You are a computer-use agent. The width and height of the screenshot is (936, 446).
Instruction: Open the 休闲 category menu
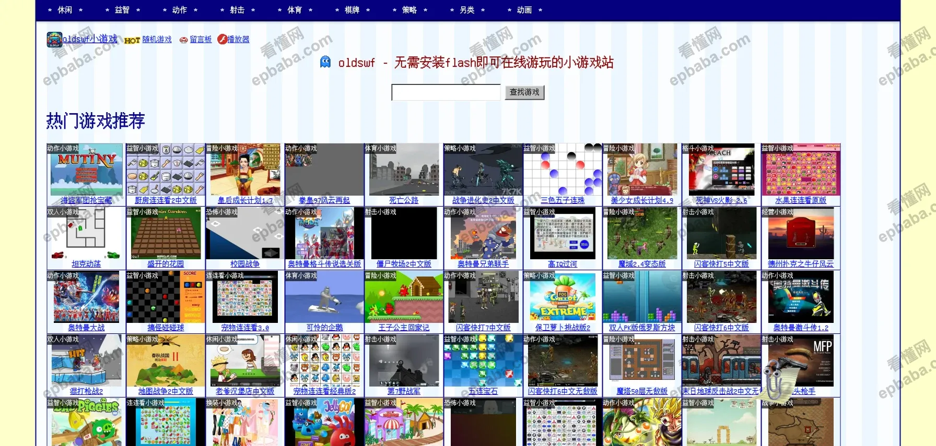pos(65,10)
